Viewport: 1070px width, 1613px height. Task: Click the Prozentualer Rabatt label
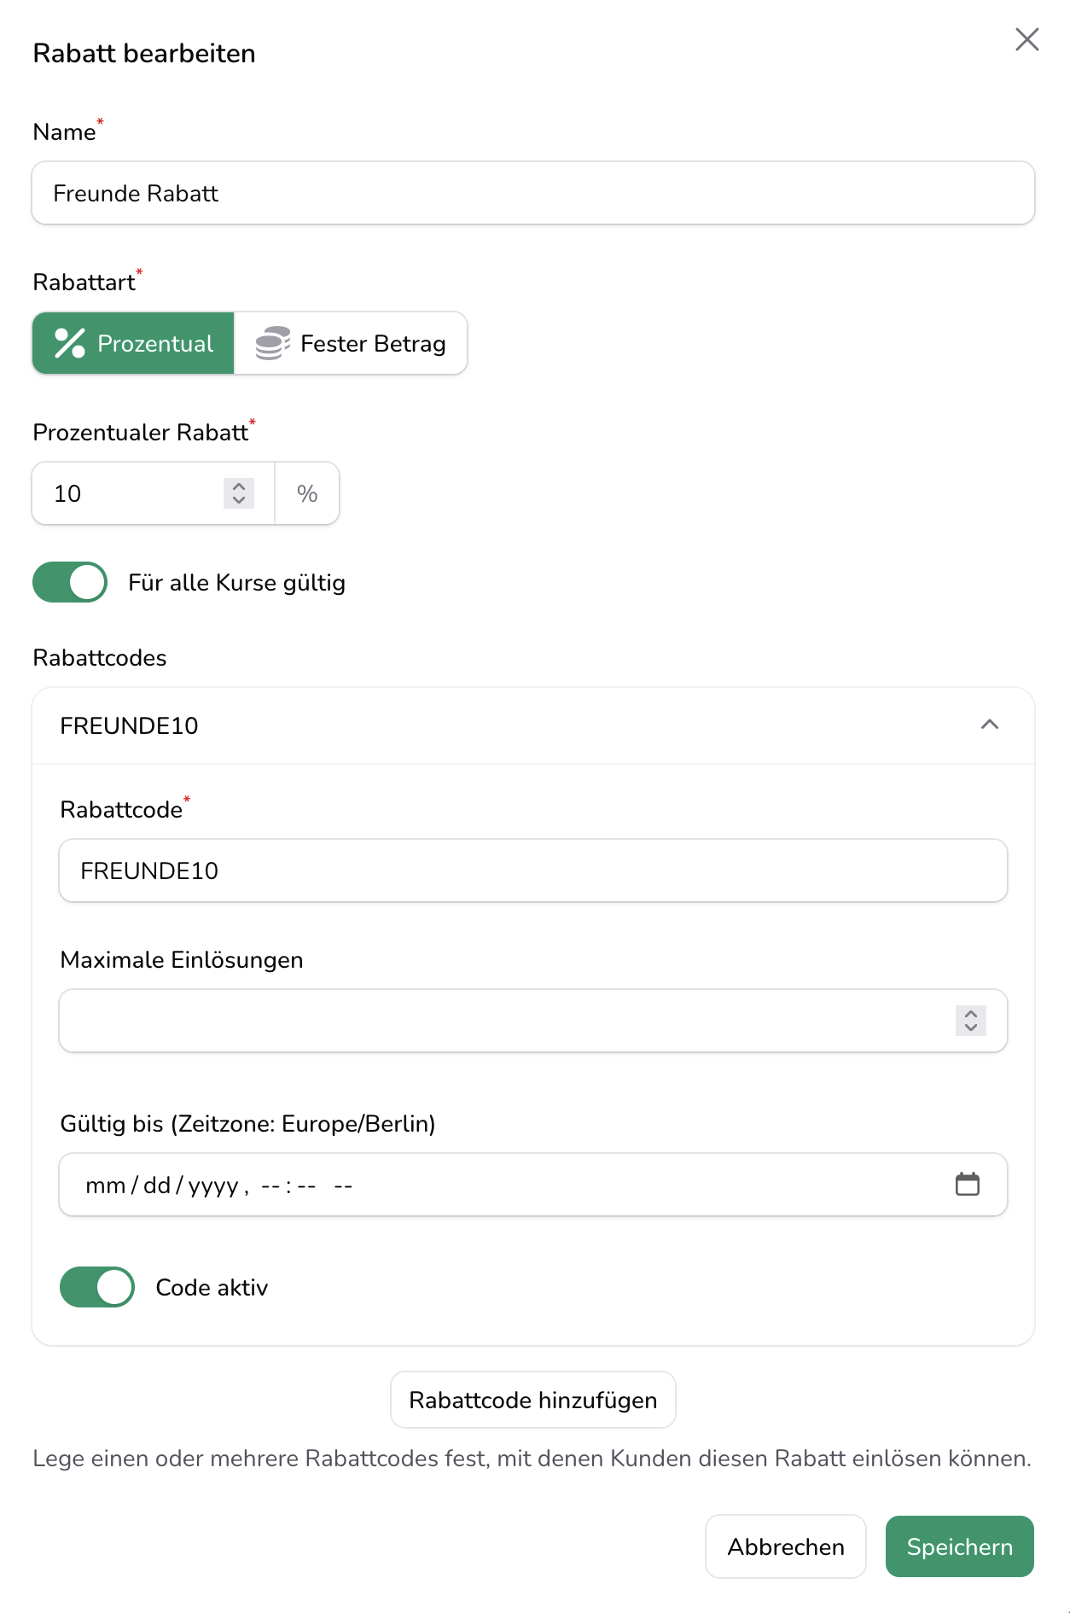(141, 433)
